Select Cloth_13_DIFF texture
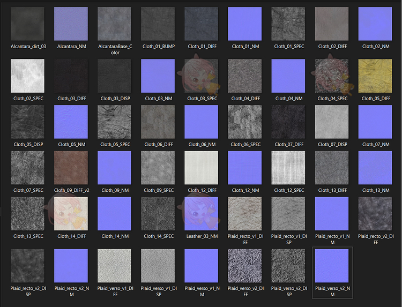 (x=332, y=168)
